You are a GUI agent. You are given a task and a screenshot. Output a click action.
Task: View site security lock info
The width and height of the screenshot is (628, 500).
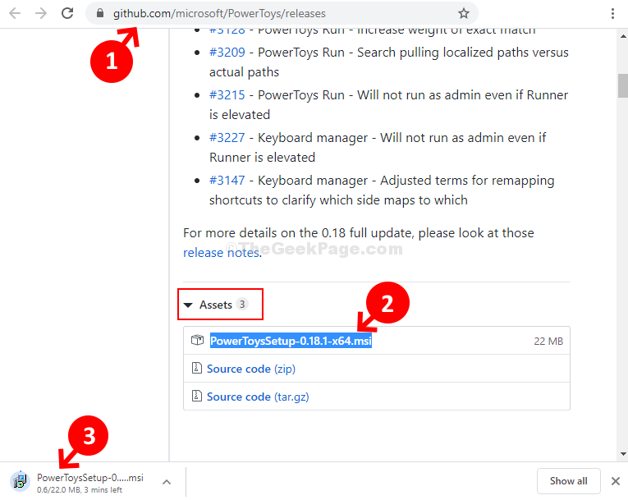[x=100, y=13]
